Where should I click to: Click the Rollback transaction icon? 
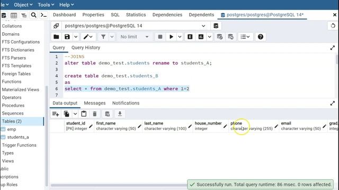231,37
